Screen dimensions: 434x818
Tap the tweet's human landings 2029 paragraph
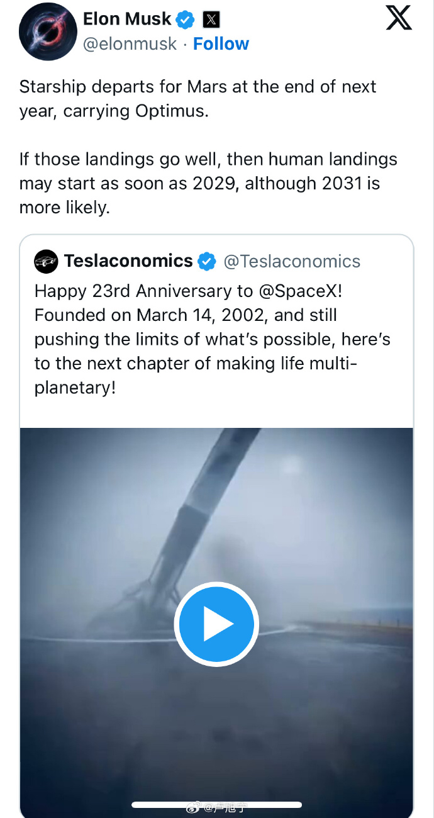point(208,184)
